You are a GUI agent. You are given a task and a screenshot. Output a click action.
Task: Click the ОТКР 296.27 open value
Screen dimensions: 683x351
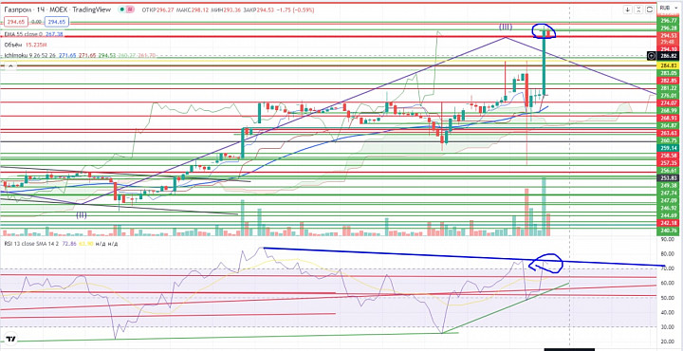tap(157, 9)
